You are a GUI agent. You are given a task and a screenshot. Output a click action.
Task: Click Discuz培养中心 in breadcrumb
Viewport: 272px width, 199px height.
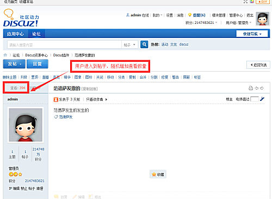pyautogui.click(x=36, y=55)
